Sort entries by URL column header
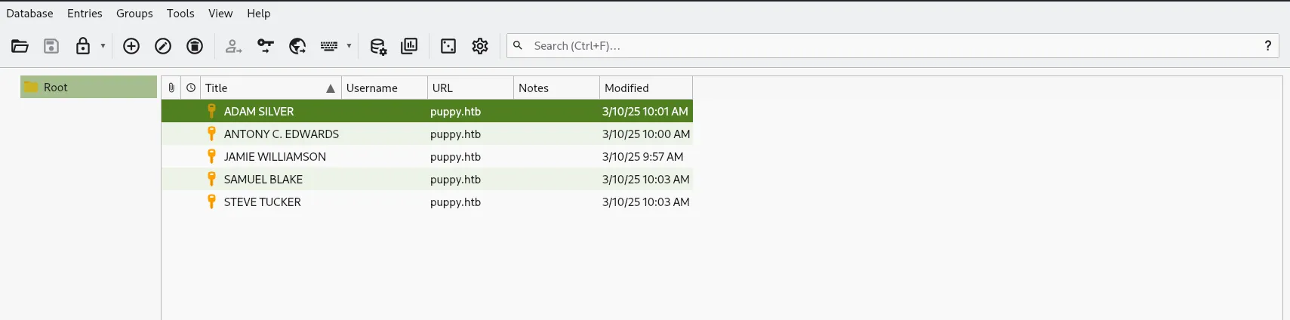 coord(471,88)
